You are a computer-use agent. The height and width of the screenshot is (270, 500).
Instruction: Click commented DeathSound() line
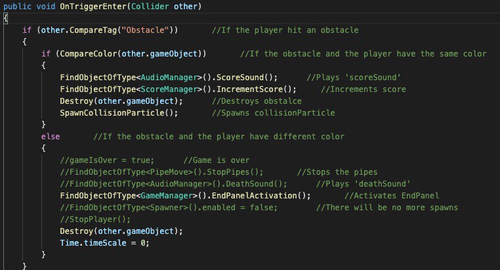pos(173,183)
